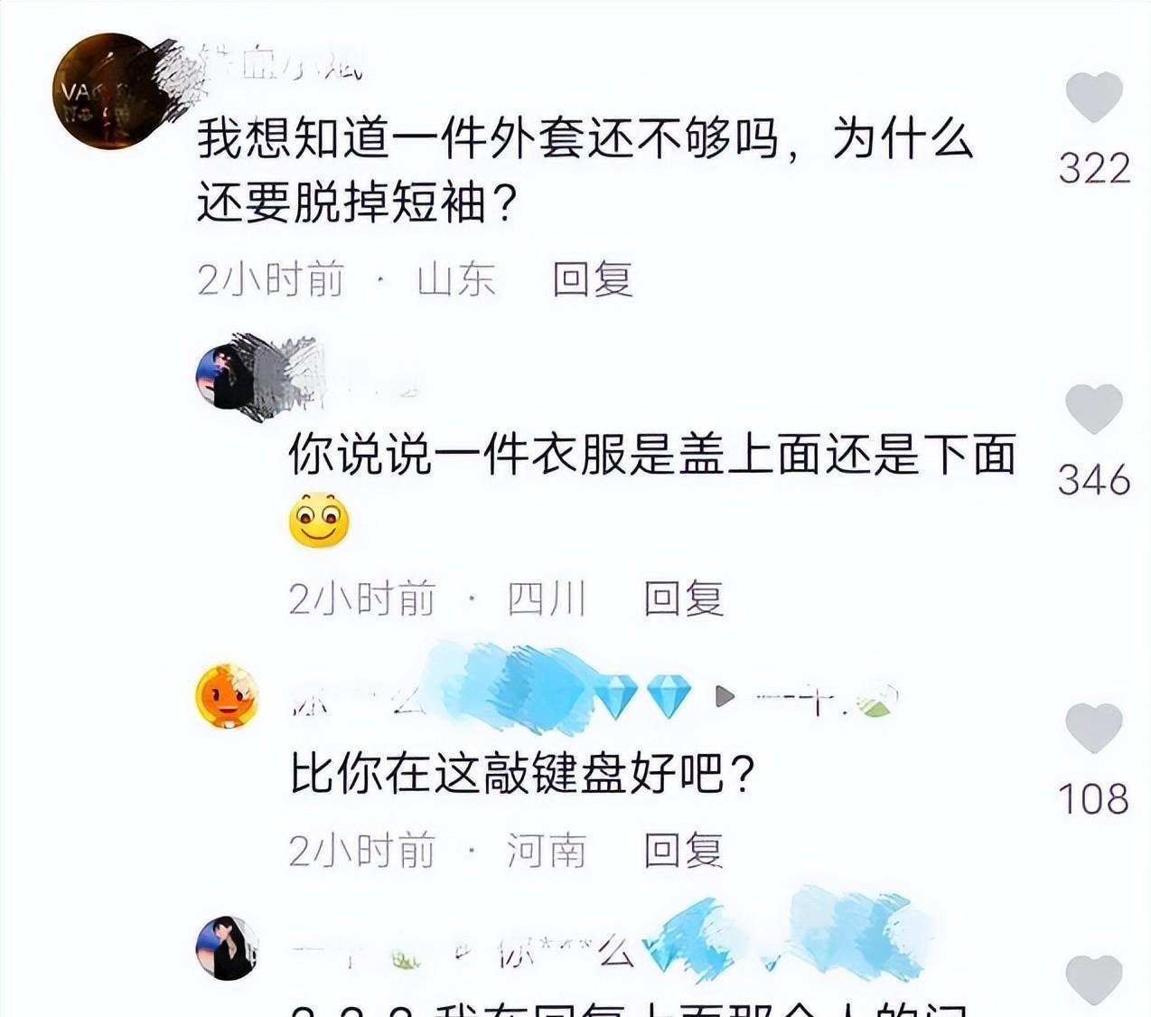
Task: Tap the 322 like count
Action: coord(1094,169)
